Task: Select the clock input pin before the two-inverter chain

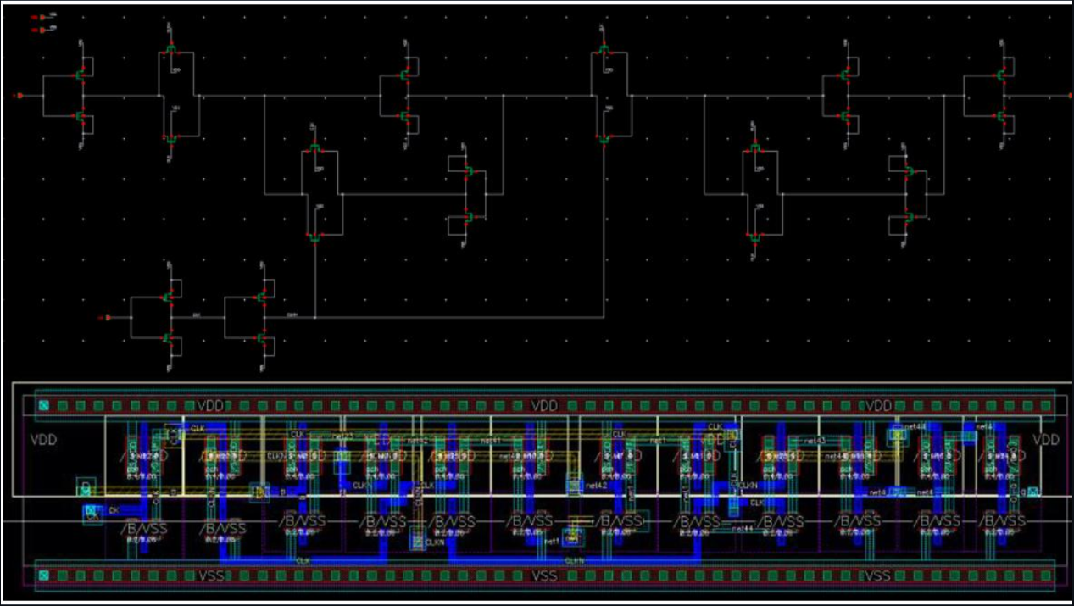Action: click(106, 317)
